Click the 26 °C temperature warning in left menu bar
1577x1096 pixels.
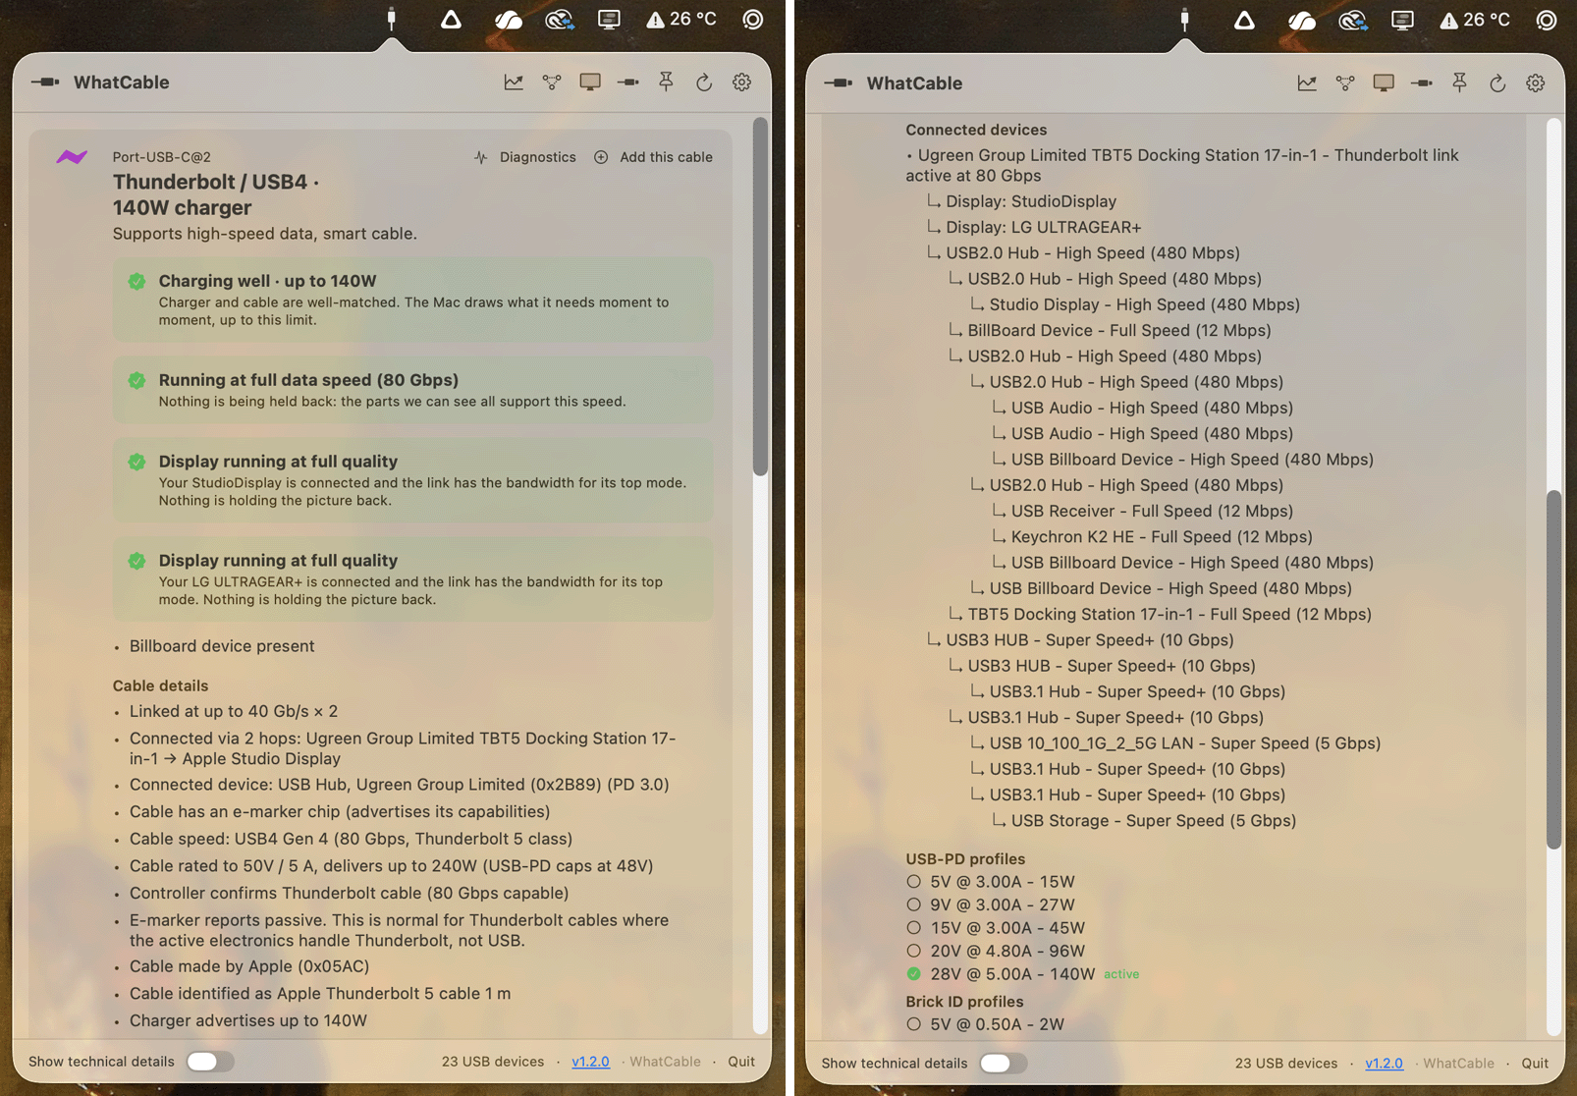[x=681, y=19]
